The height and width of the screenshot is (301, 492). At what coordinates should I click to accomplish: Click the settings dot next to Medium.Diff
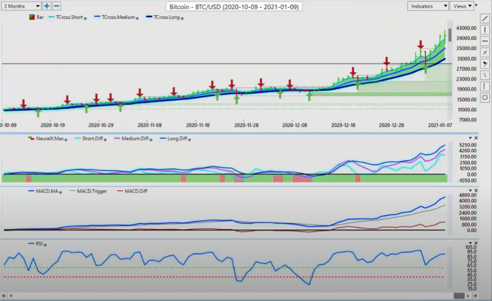coord(151,139)
